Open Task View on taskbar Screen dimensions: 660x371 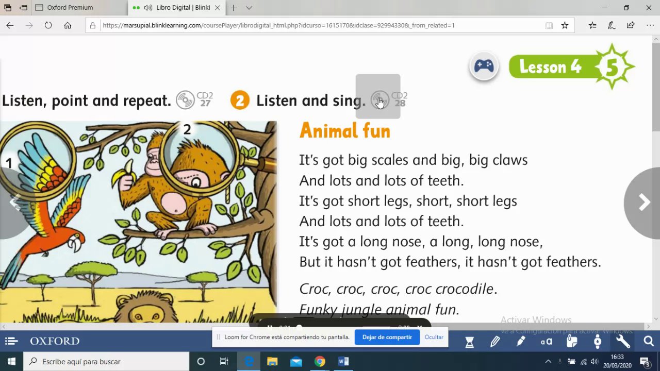click(x=224, y=362)
